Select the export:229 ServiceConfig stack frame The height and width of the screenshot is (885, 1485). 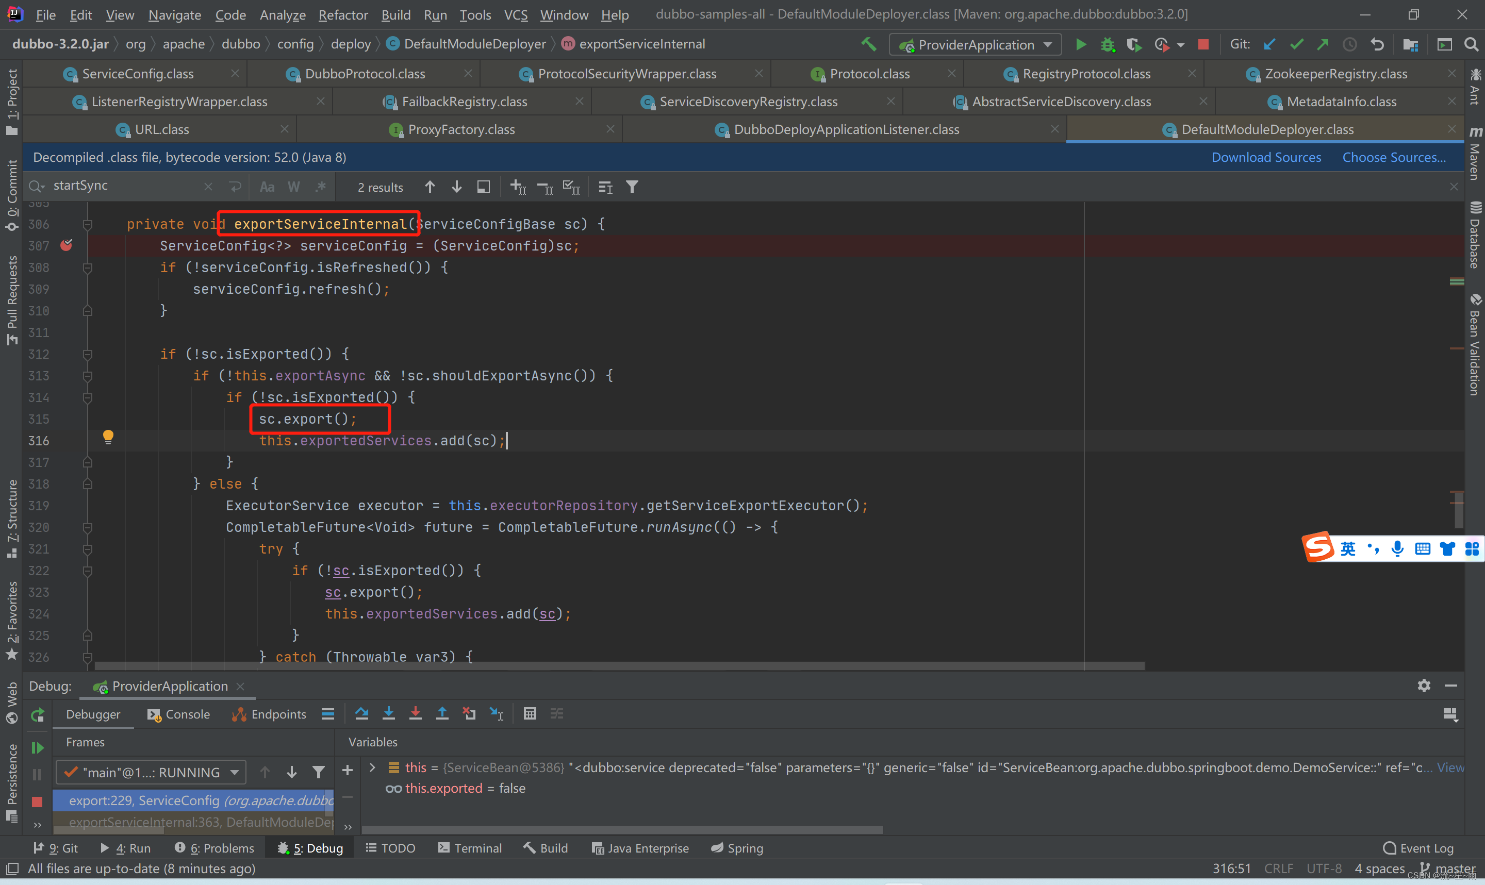point(193,800)
